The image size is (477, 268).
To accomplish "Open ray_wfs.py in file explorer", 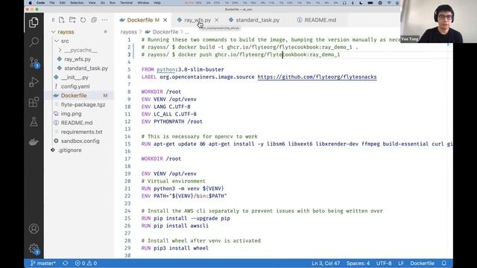I will [78, 60].
